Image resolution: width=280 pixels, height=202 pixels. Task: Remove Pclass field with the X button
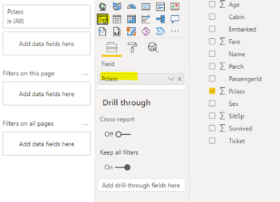tap(179, 79)
